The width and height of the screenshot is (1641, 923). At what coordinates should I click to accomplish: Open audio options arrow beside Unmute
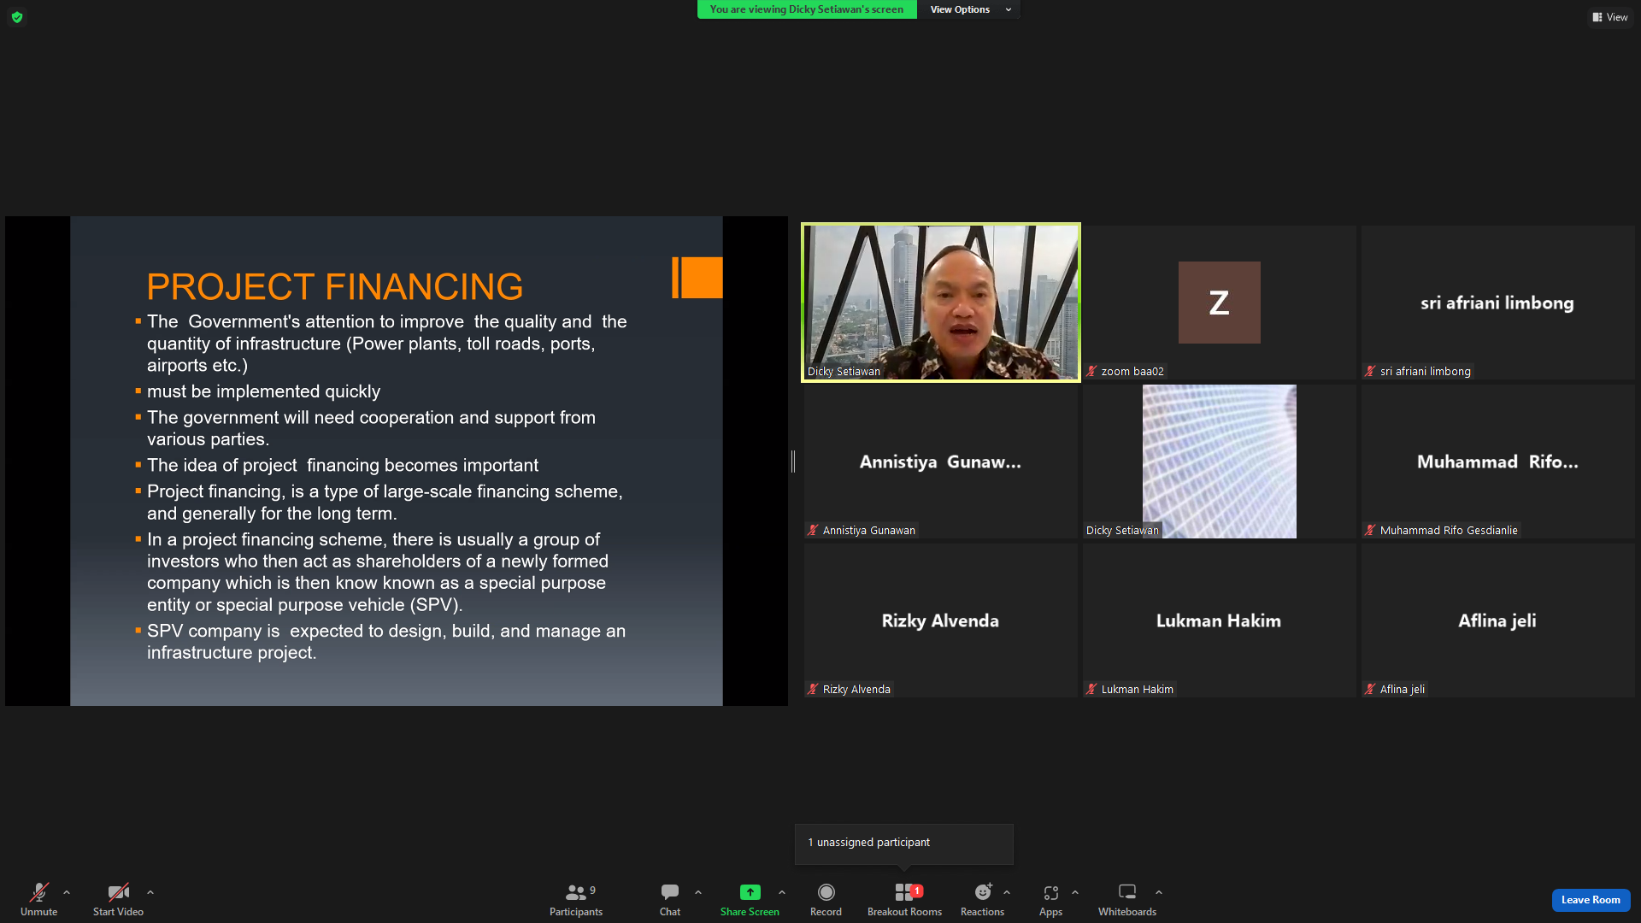(67, 892)
